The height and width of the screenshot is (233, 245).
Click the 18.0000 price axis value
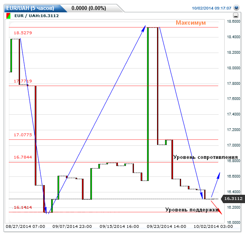[x=233, y=68]
